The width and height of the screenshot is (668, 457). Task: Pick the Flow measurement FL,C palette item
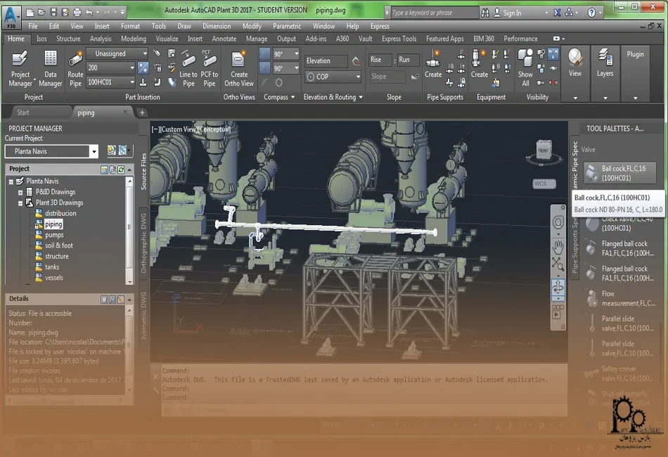point(620,298)
